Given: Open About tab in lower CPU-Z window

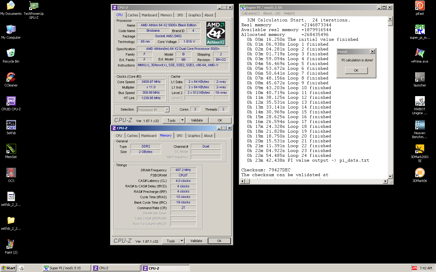Looking at the screenshot, I should click(x=208, y=136).
